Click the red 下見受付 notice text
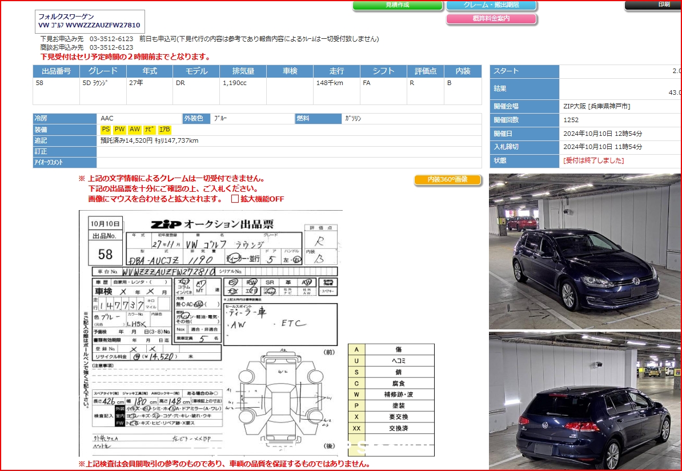The height and width of the screenshot is (471, 682). pos(125,57)
